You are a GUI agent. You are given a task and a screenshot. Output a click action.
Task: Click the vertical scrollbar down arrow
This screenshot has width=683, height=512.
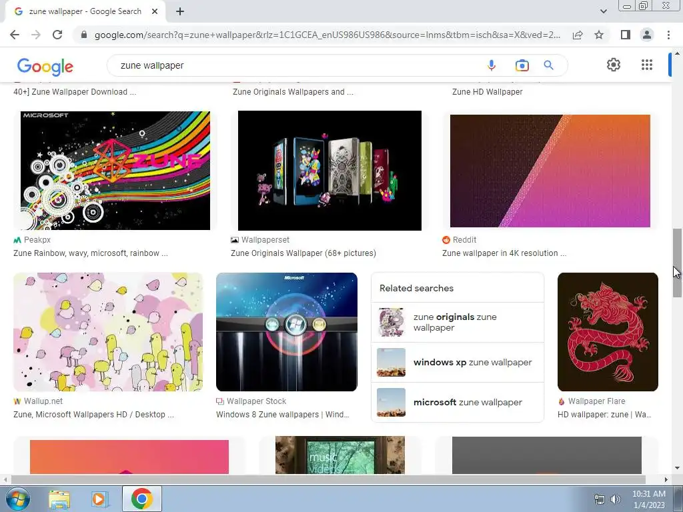(677, 469)
